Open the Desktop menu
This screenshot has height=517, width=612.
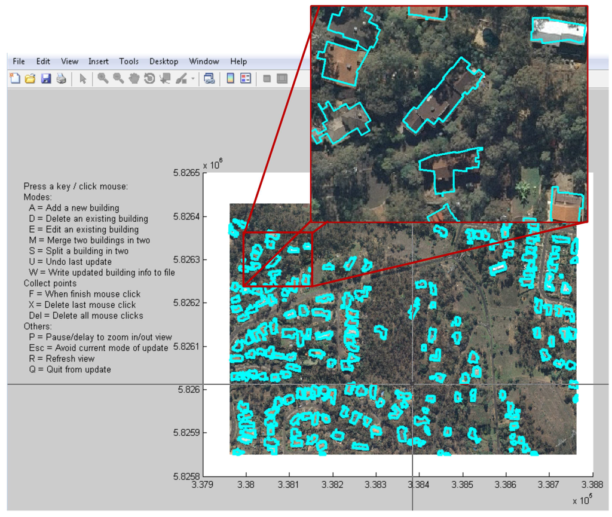click(x=164, y=61)
